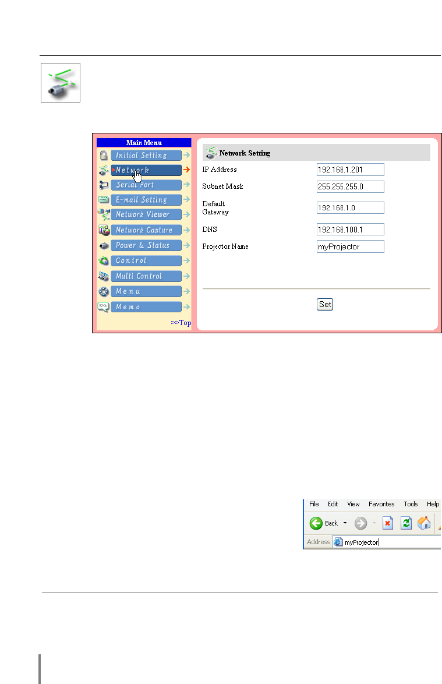Click the arrow right of Serial Port
Image resolution: width=442 pixels, height=684 pixels.
click(x=186, y=185)
